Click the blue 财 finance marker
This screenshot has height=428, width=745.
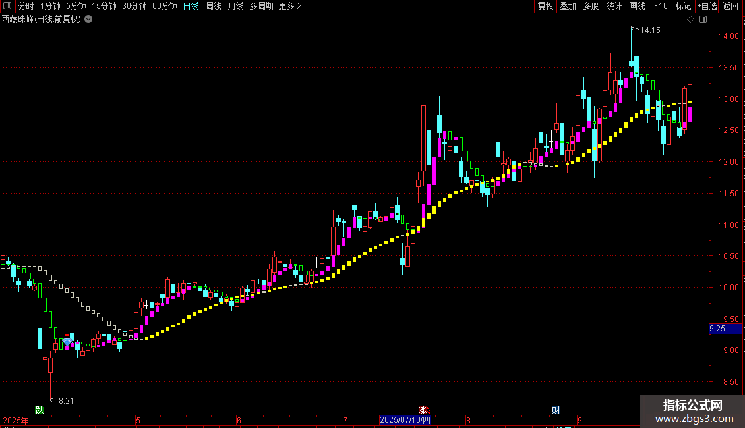coord(556,410)
